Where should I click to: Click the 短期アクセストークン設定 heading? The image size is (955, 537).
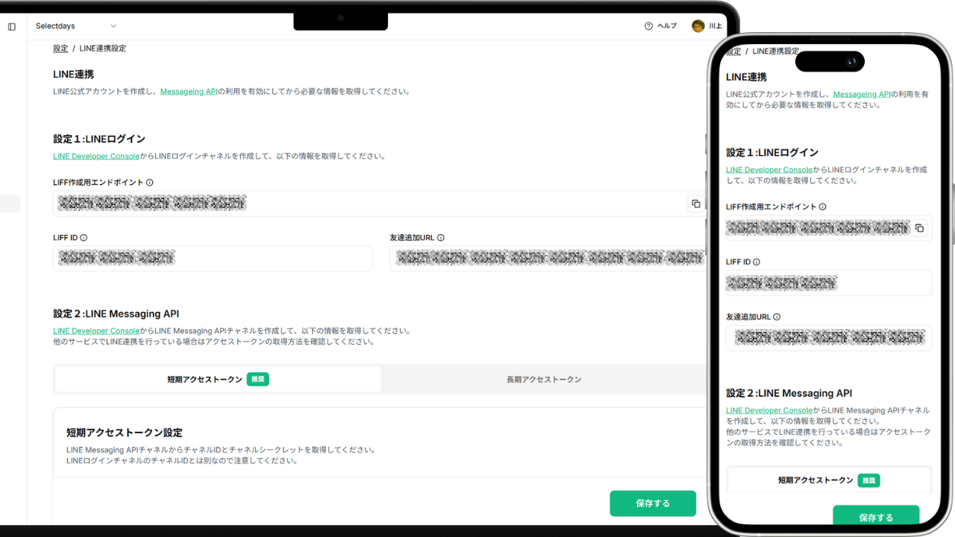click(125, 433)
